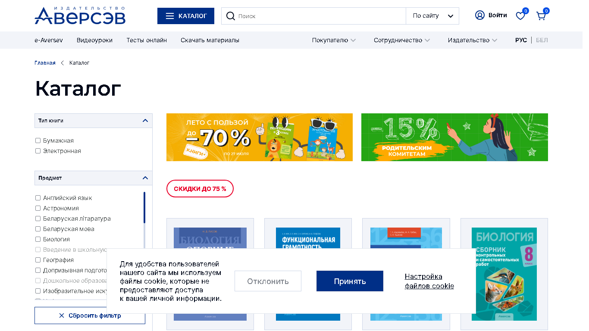Open the Каталог hamburger menu button
Image resolution: width=589 pixels, height=331 pixels.
pos(186,16)
